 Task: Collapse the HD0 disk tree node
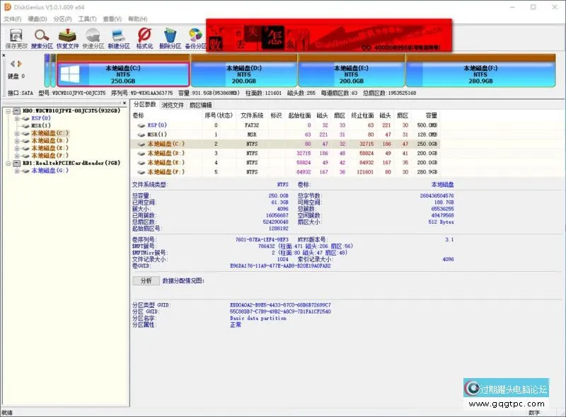(7, 111)
